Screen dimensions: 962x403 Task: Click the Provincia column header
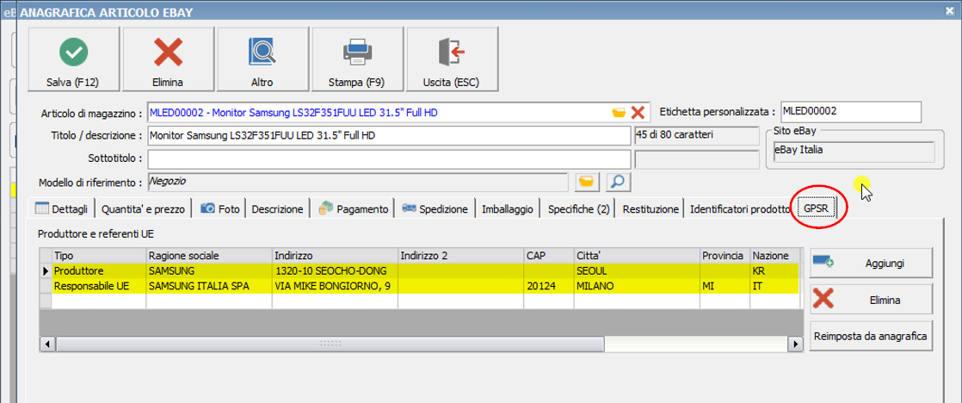coord(725,255)
